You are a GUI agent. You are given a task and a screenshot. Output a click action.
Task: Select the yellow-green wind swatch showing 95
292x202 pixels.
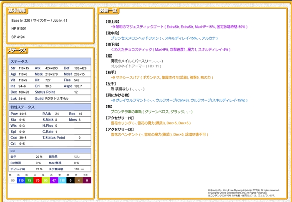46,180
